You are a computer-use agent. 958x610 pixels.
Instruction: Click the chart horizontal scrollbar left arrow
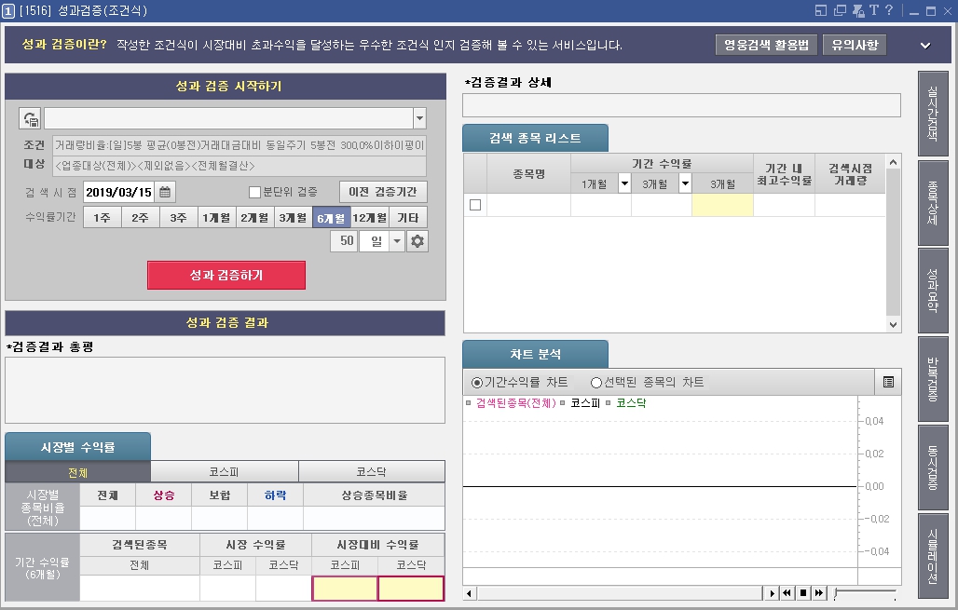(470, 593)
